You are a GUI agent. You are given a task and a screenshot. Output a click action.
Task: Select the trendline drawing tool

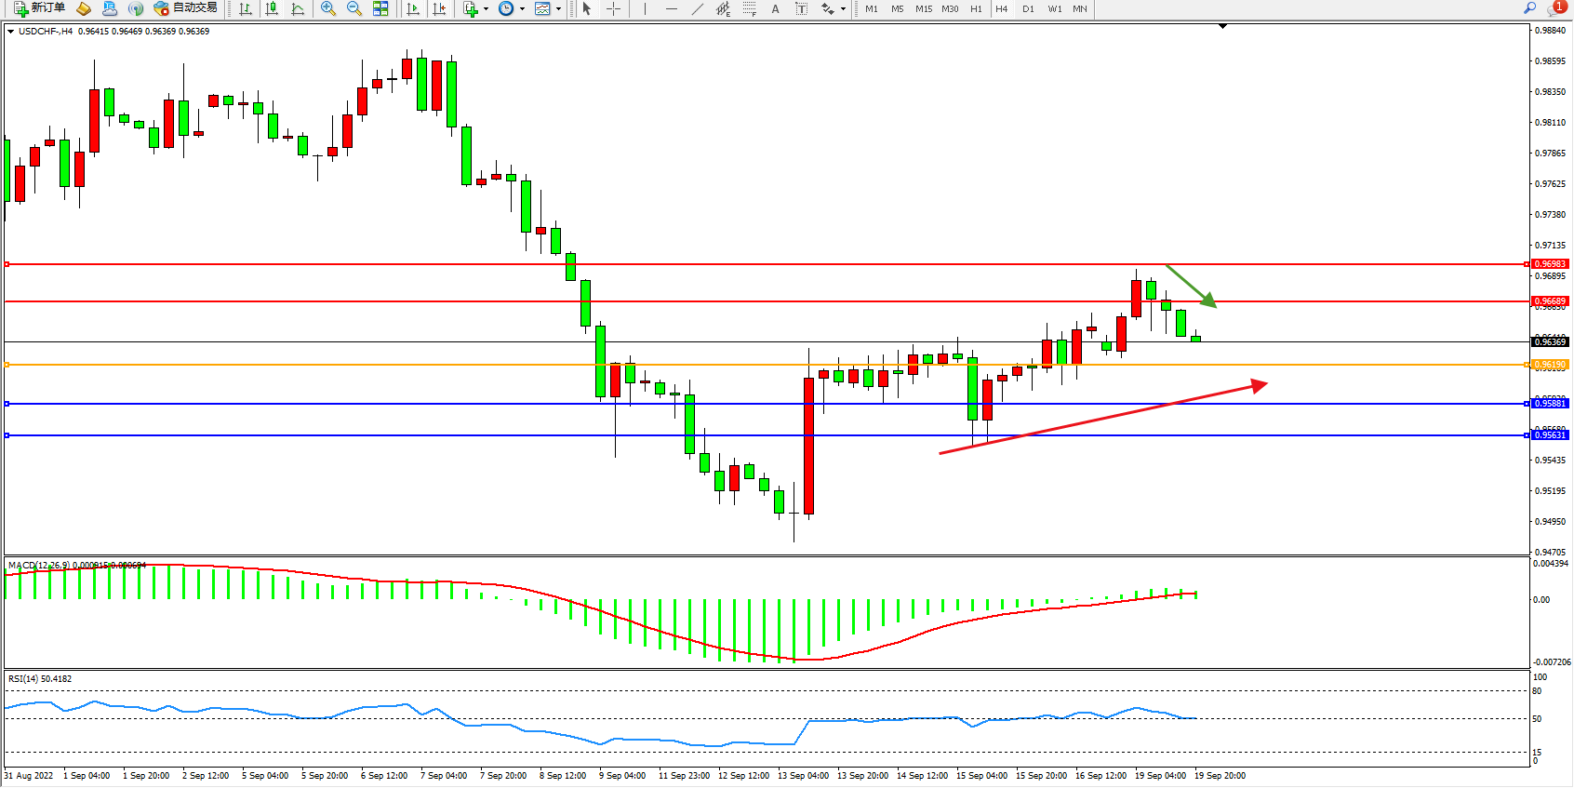(x=698, y=8)
